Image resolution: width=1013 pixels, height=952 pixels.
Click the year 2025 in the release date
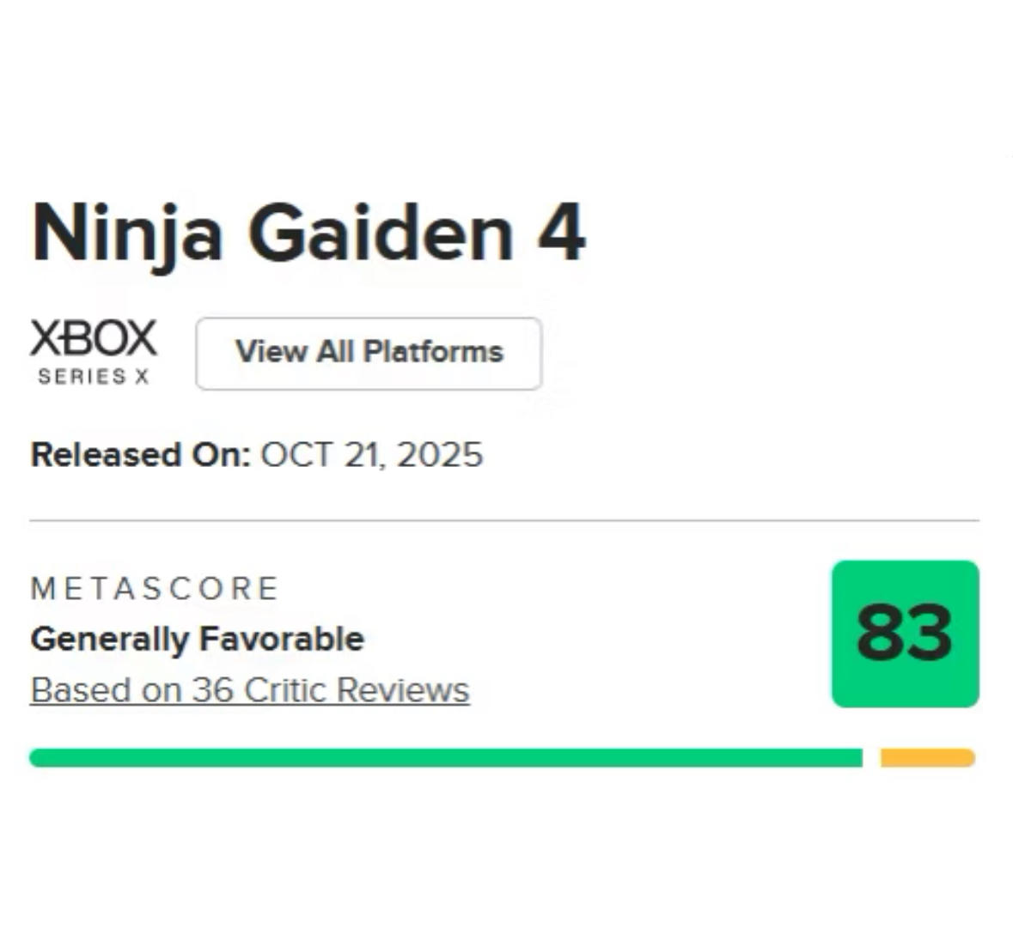pos(440,455)
